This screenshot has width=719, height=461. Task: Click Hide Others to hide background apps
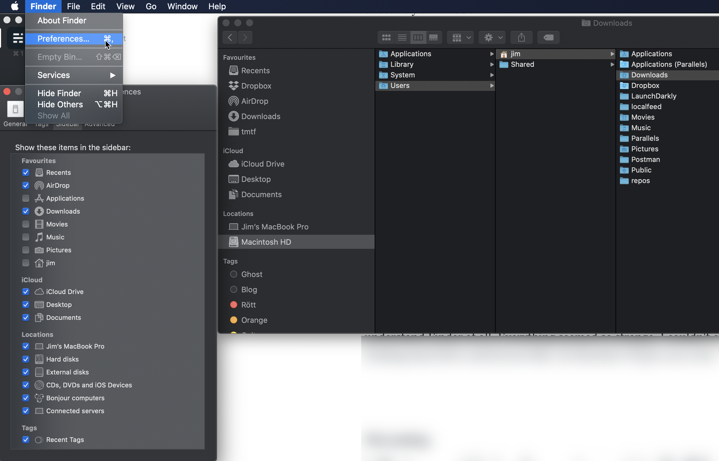(60, 104)
